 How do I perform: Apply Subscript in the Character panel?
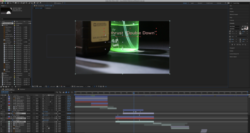pyautogui.click(x=245, y=45)
